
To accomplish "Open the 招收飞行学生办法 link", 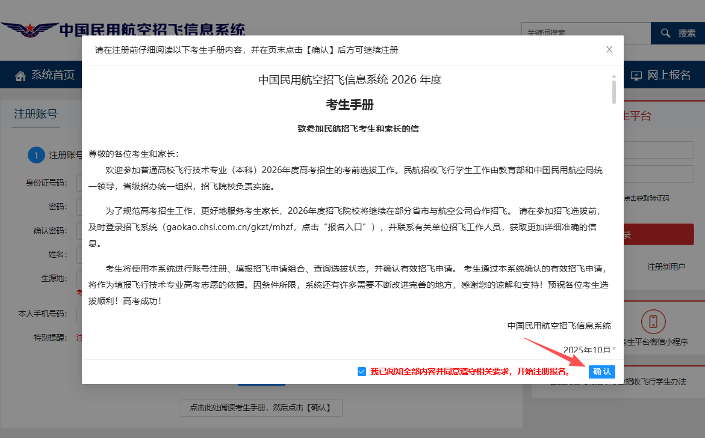I will point(650,382).
